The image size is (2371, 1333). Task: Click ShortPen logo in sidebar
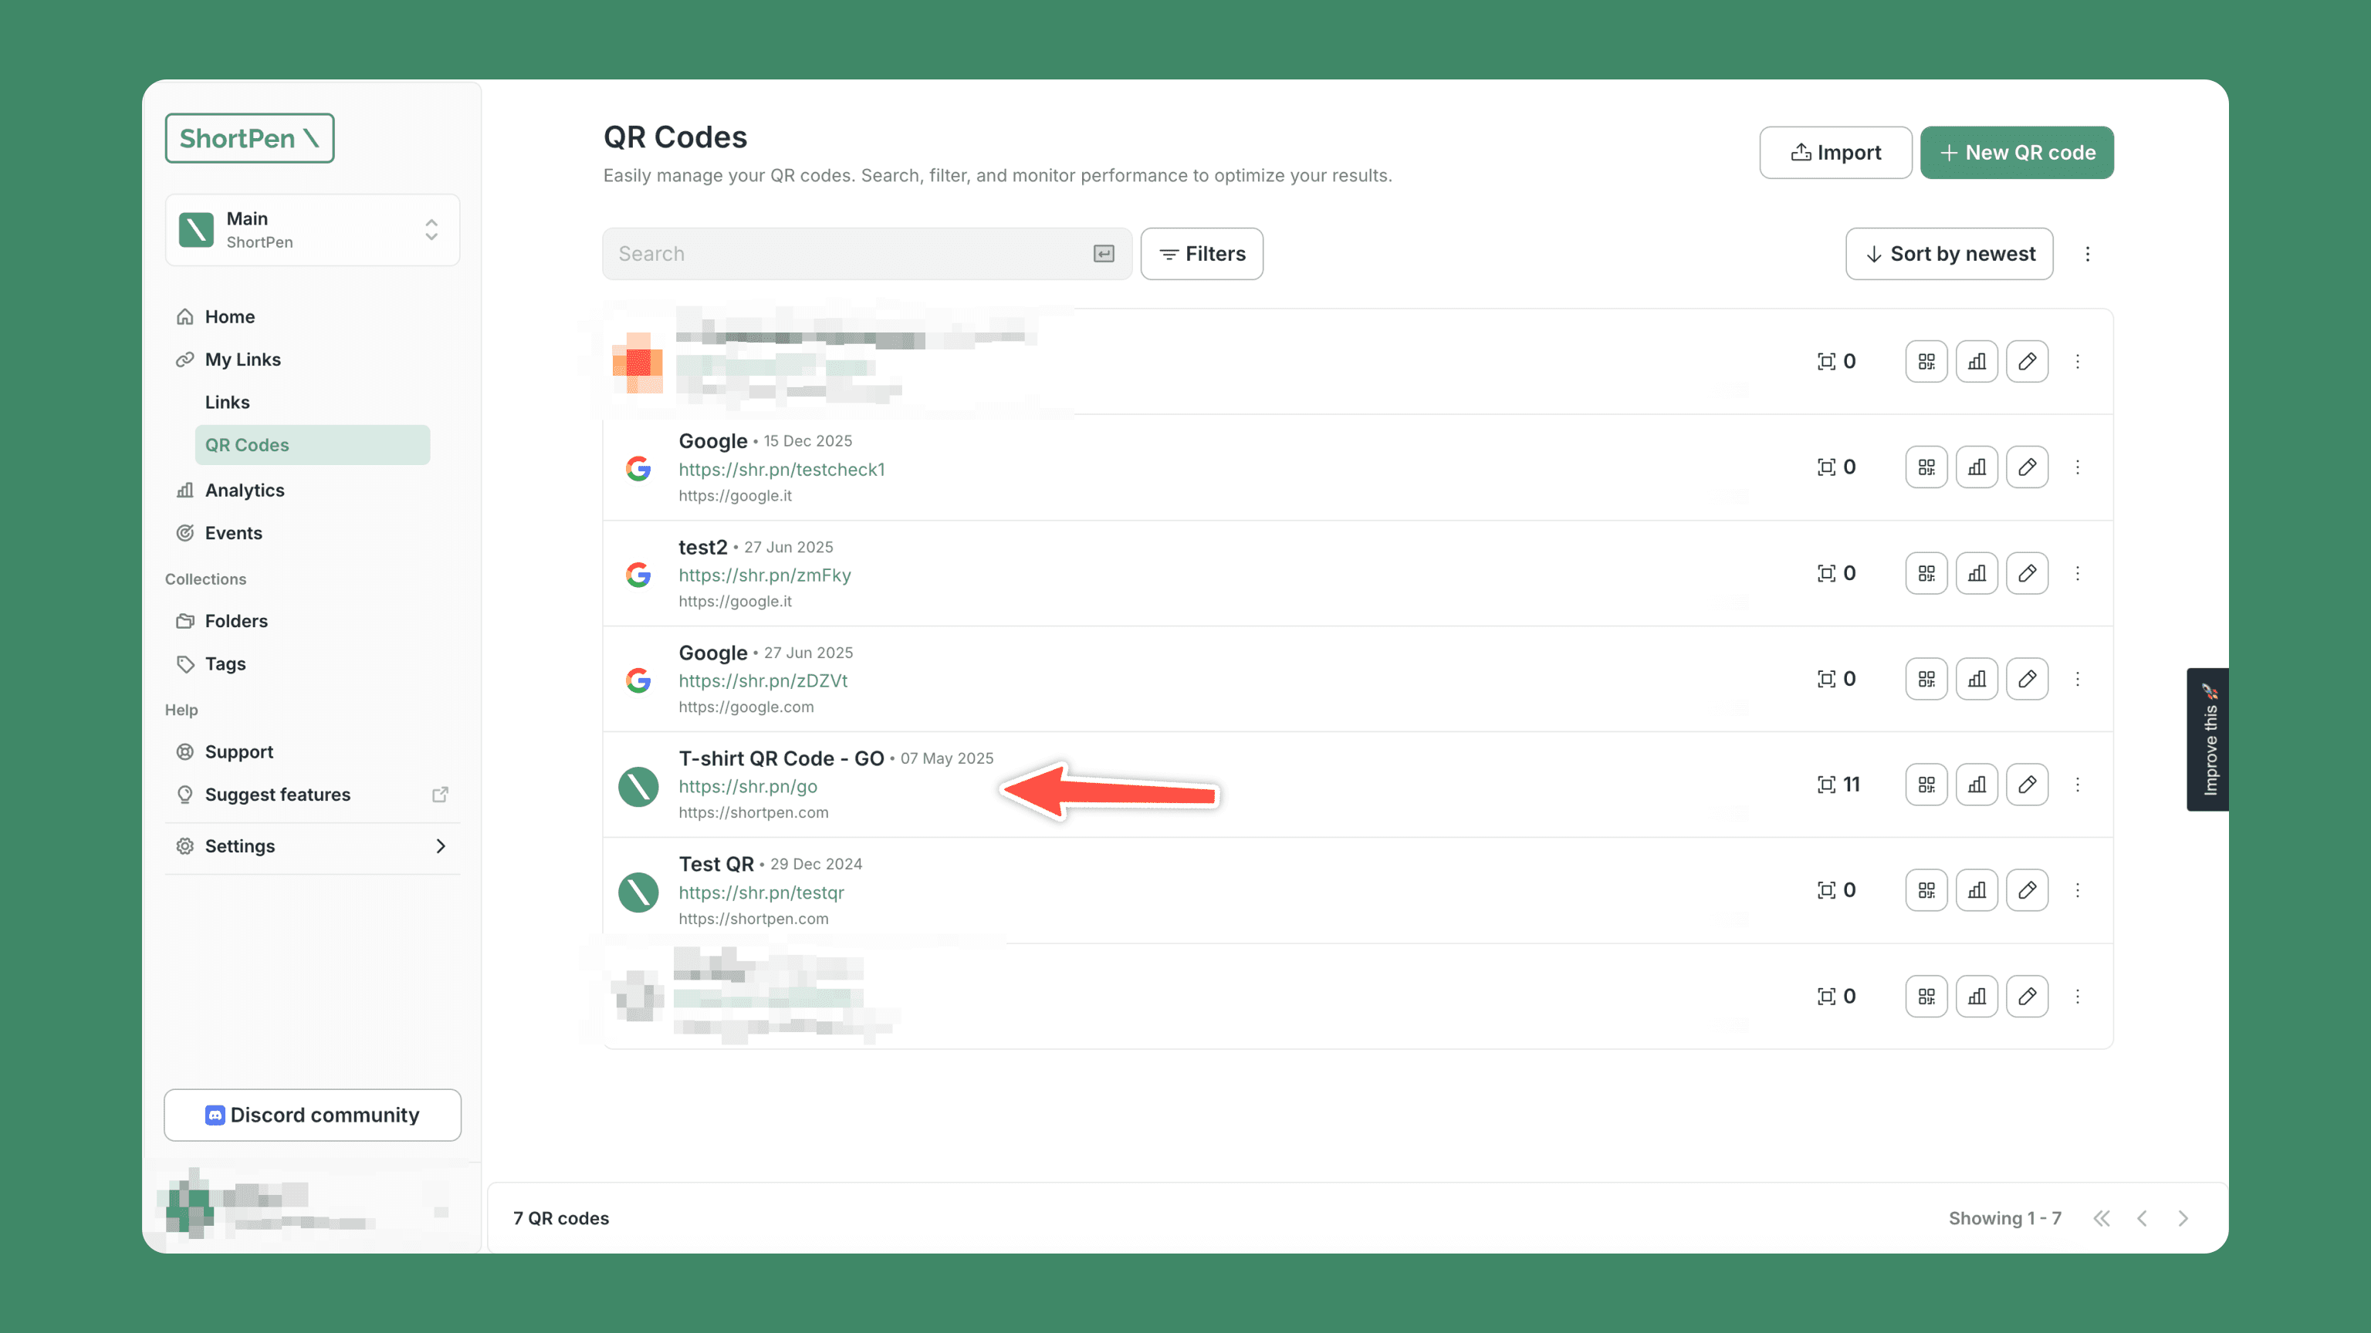coord(249,139)
